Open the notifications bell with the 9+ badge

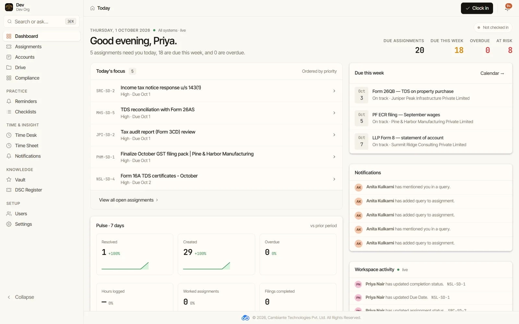(507, 8)
